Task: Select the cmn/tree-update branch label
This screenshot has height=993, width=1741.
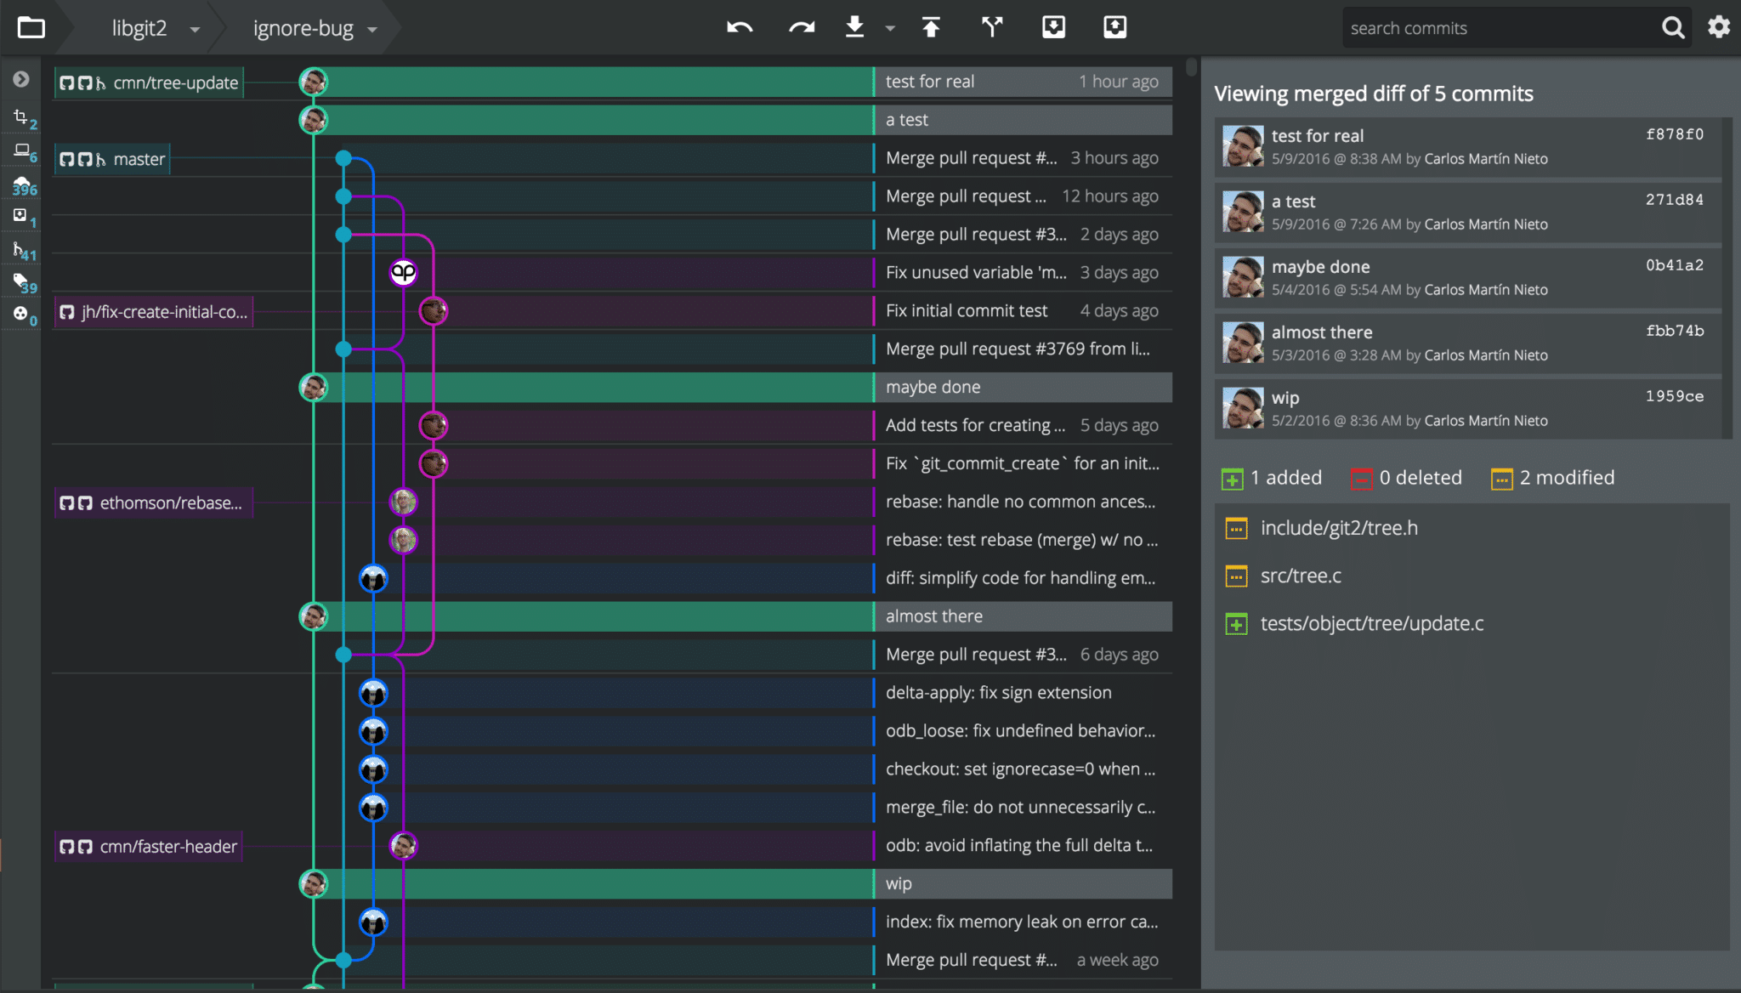Action: click(149, 82)
